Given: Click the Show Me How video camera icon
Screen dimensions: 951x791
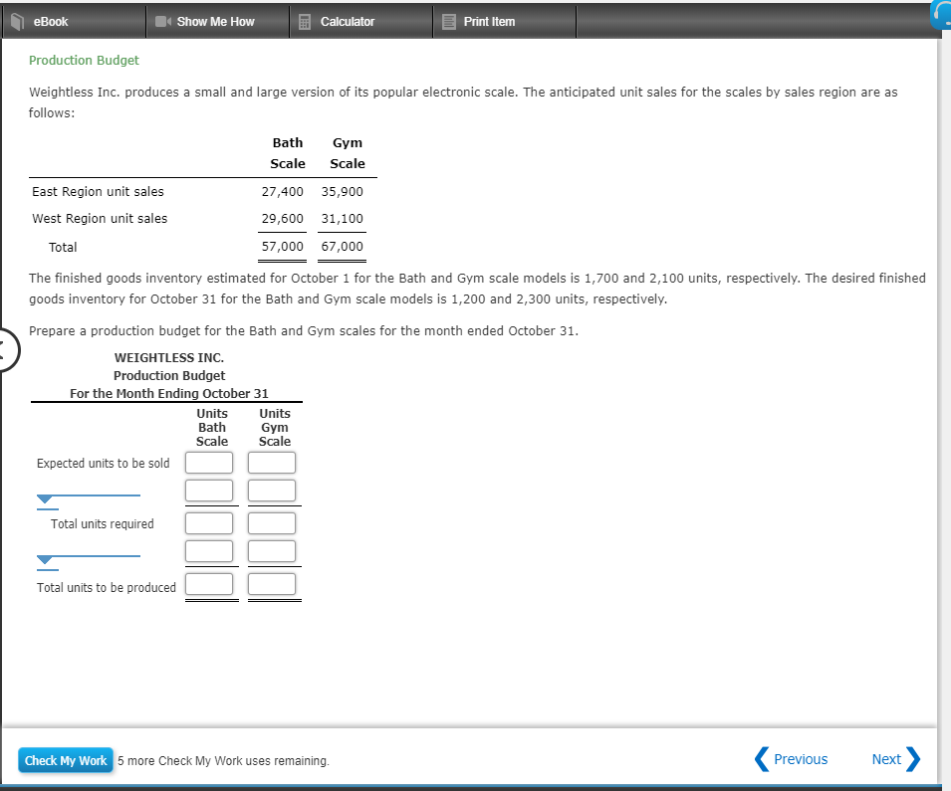Looking at the screenshot, I should click(163, 21).
